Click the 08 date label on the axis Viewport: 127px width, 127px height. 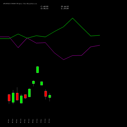pyautogui.click(x=29, y=121)
